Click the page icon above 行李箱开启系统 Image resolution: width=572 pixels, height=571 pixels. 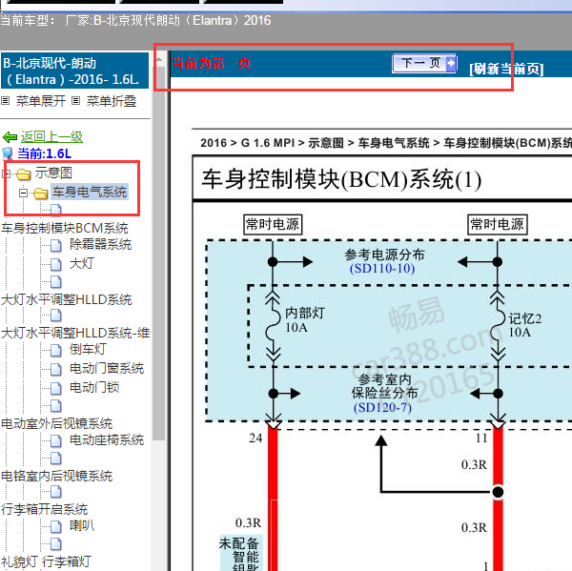56,492
